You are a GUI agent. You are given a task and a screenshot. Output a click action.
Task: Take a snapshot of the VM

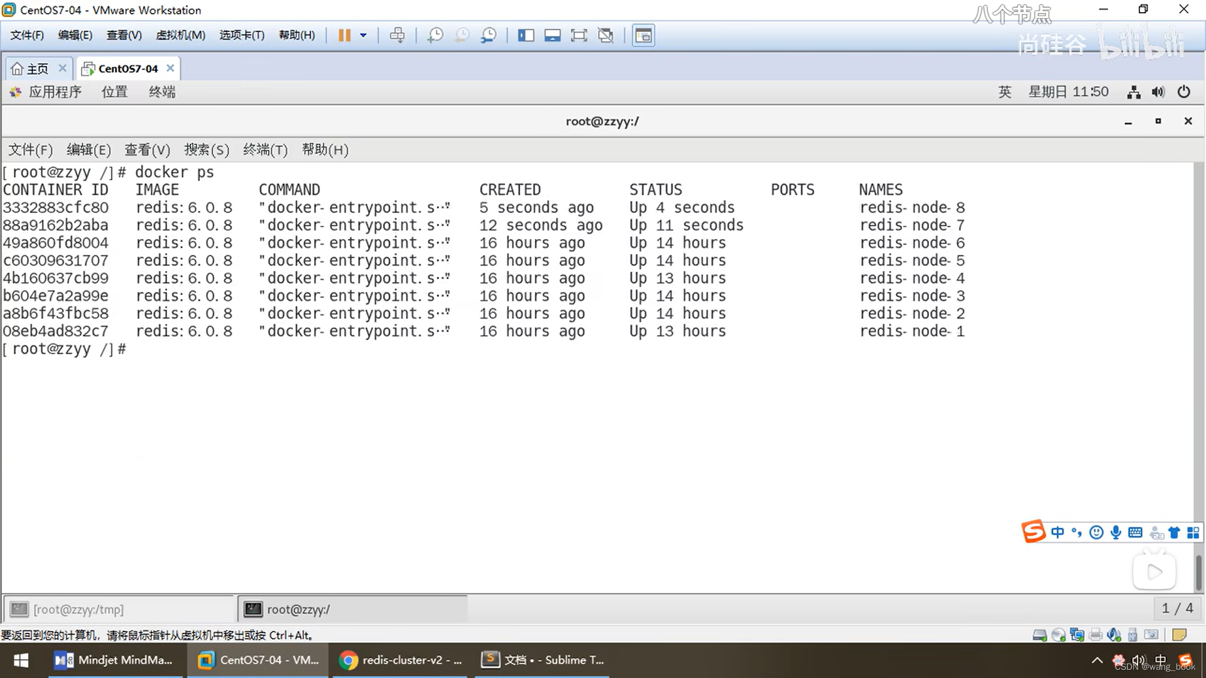435,35
